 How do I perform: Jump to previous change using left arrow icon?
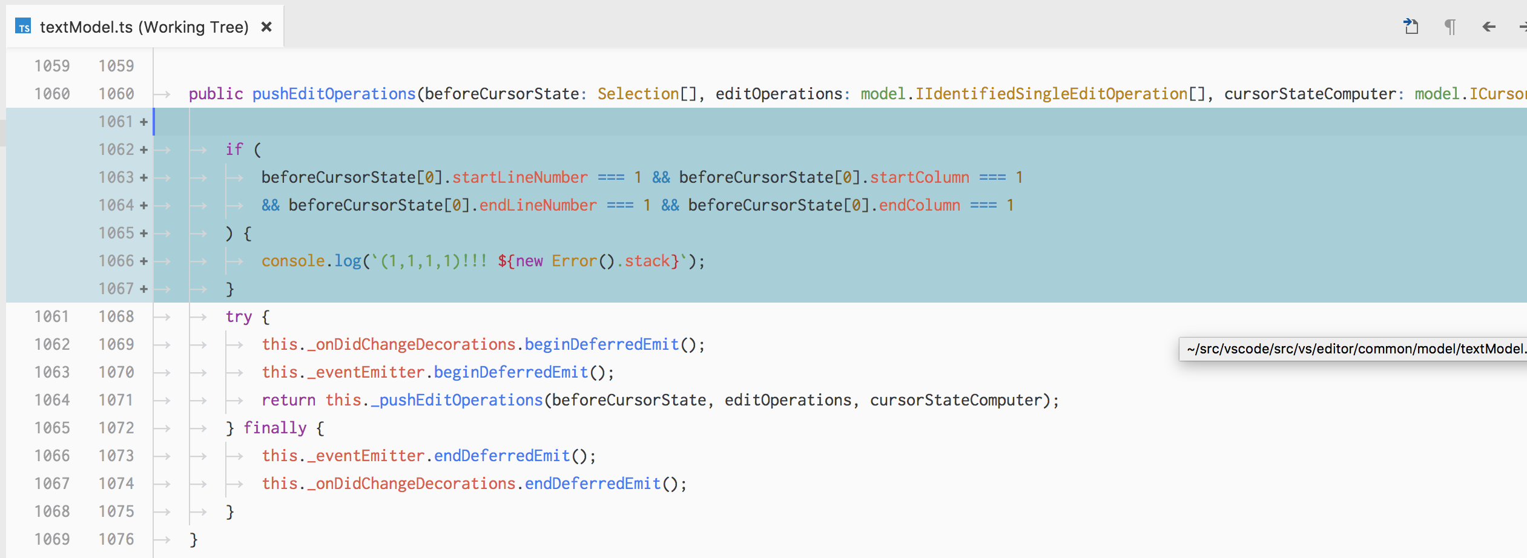click(1488, 25)
